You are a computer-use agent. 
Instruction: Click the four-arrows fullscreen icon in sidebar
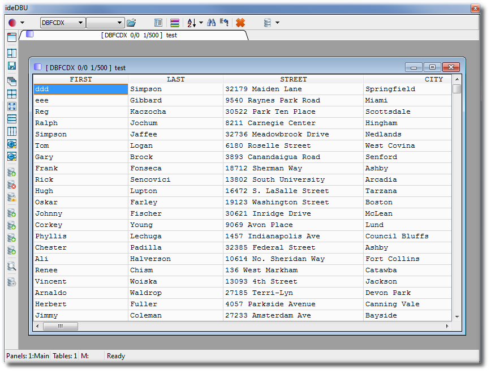(x=12, y=106)
